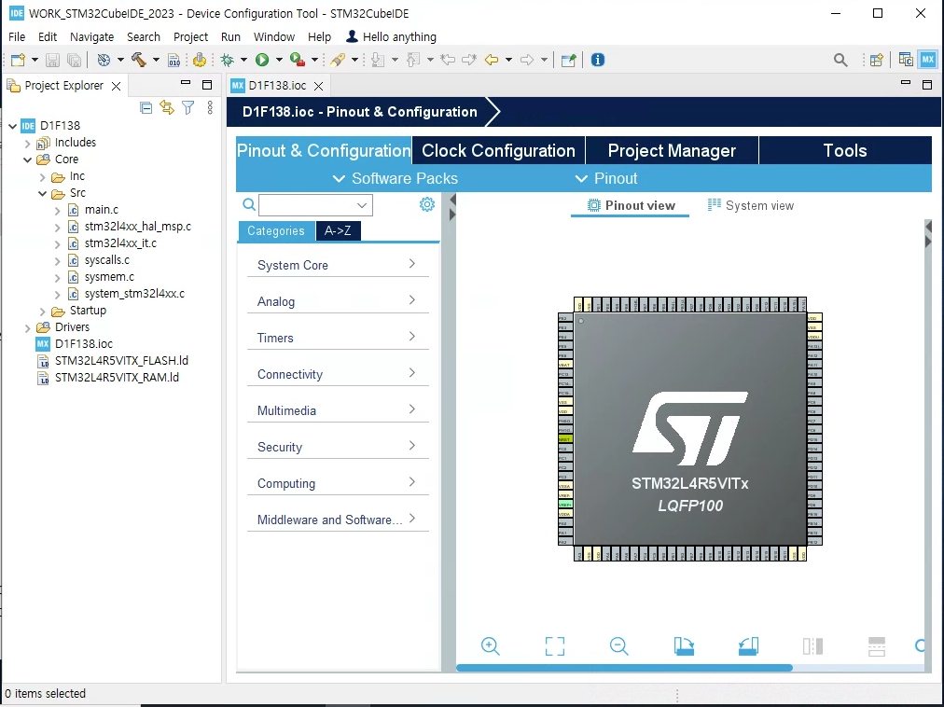944x707 pixels.
Task: Click the binary 010 file icon
Action: click(x=174, y=60)
